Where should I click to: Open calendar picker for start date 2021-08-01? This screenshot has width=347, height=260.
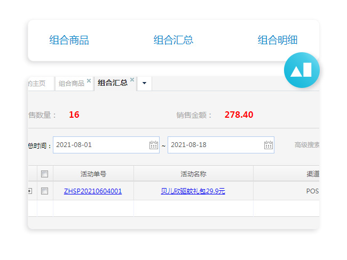[x=154, y=145]
